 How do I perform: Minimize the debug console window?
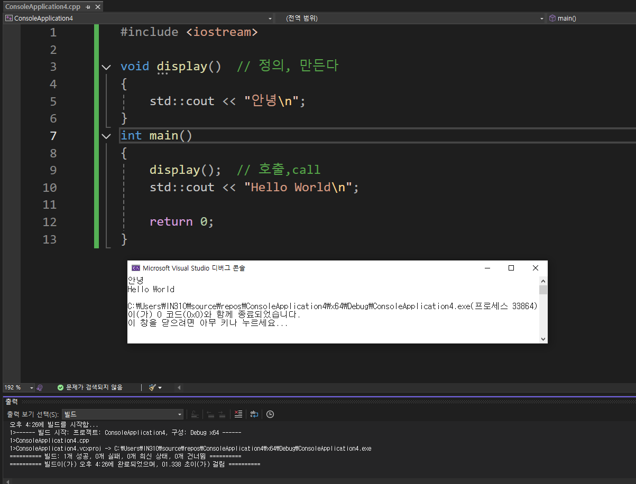487,268
